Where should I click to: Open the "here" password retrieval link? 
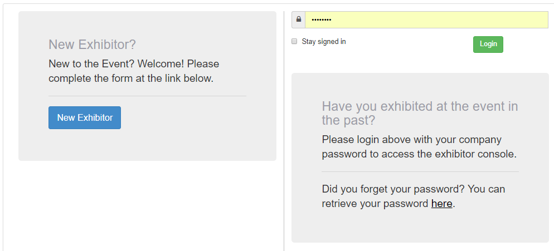(x=441, y=204)
